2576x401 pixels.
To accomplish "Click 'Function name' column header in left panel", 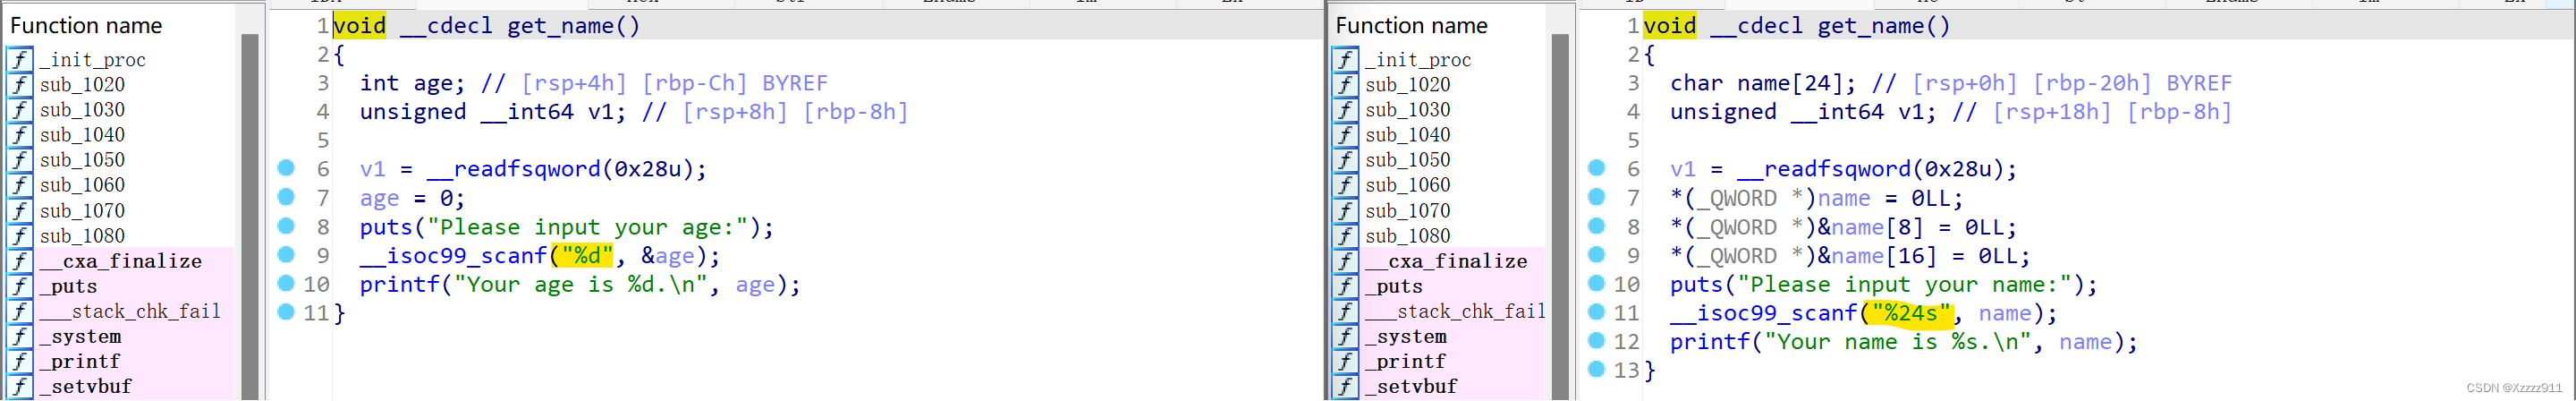I will click(86, 26).
